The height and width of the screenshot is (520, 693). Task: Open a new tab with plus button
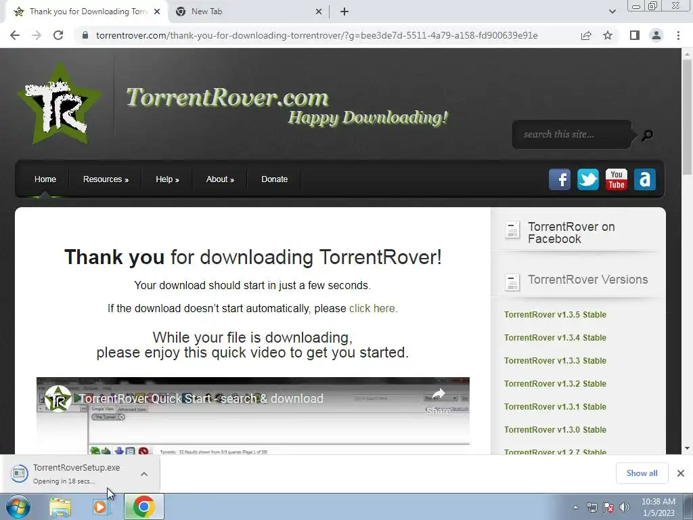click(344, 12)
